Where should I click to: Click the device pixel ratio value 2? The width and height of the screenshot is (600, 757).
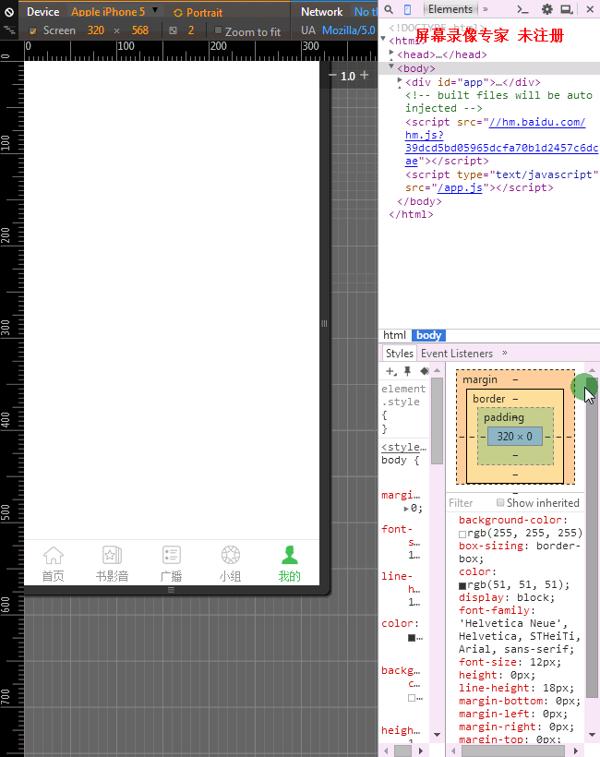[x=191, y=30]
